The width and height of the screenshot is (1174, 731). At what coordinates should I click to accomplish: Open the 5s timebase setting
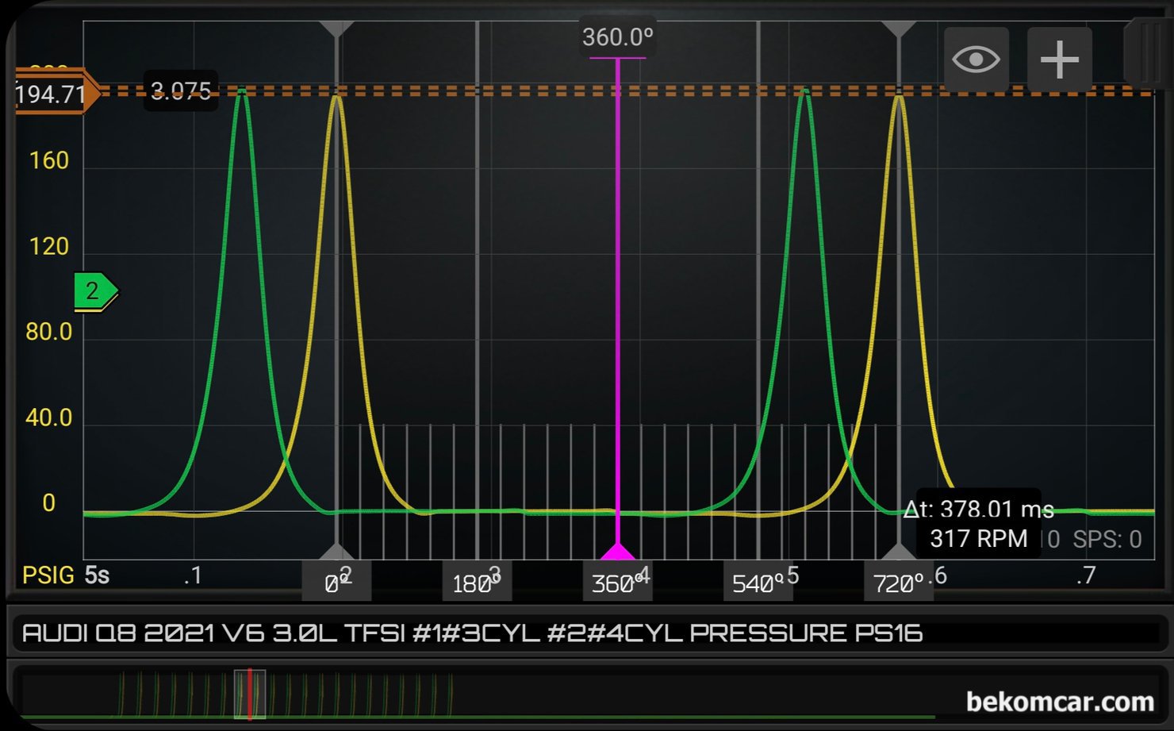(x=97, y=575)
